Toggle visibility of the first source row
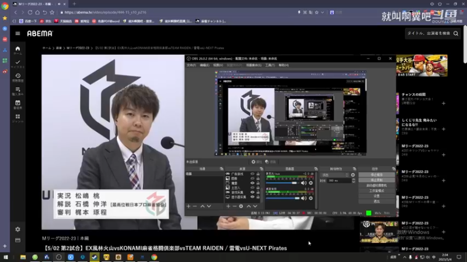The height and width of the screenshot is (262, 467). click(x=253, y=174)
